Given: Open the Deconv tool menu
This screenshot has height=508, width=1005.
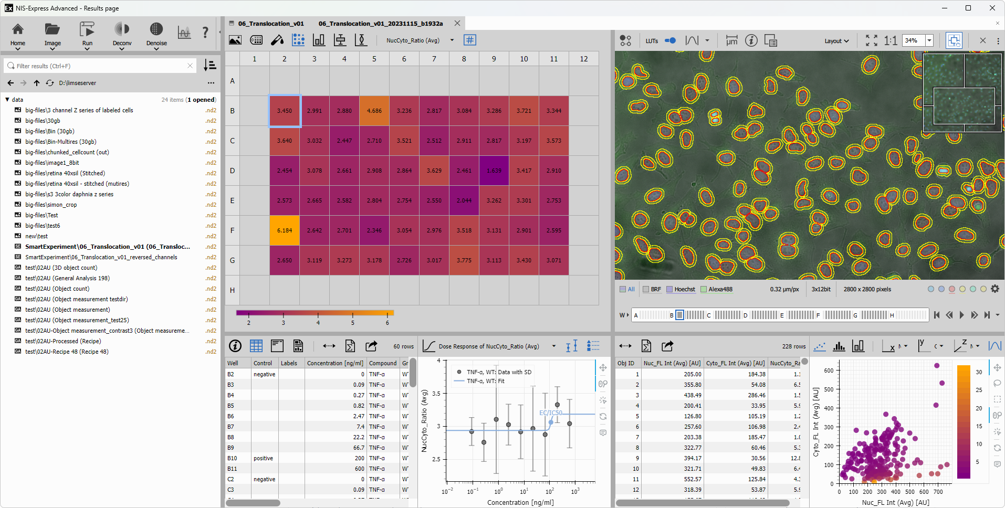Looking at the screenshot, I should click(x=122, y=36).
